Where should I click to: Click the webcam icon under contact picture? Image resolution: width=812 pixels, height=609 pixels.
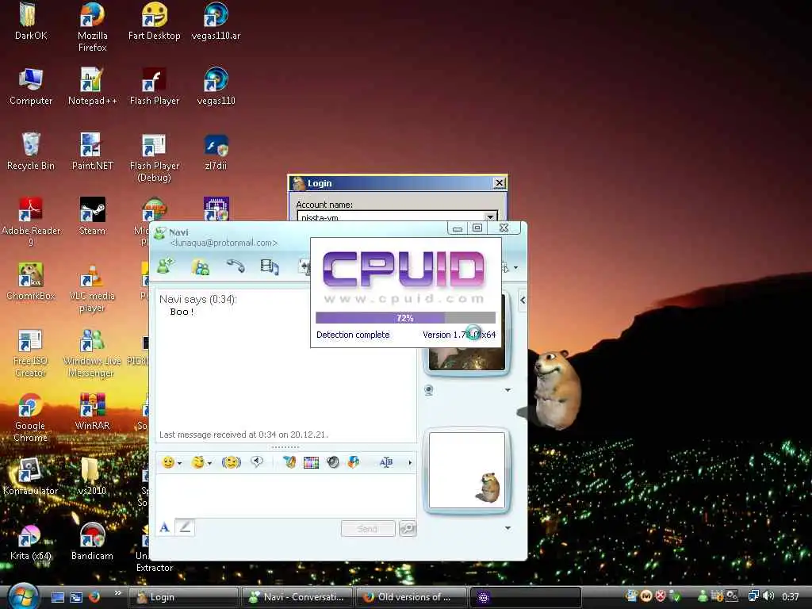tap(428, 390)
